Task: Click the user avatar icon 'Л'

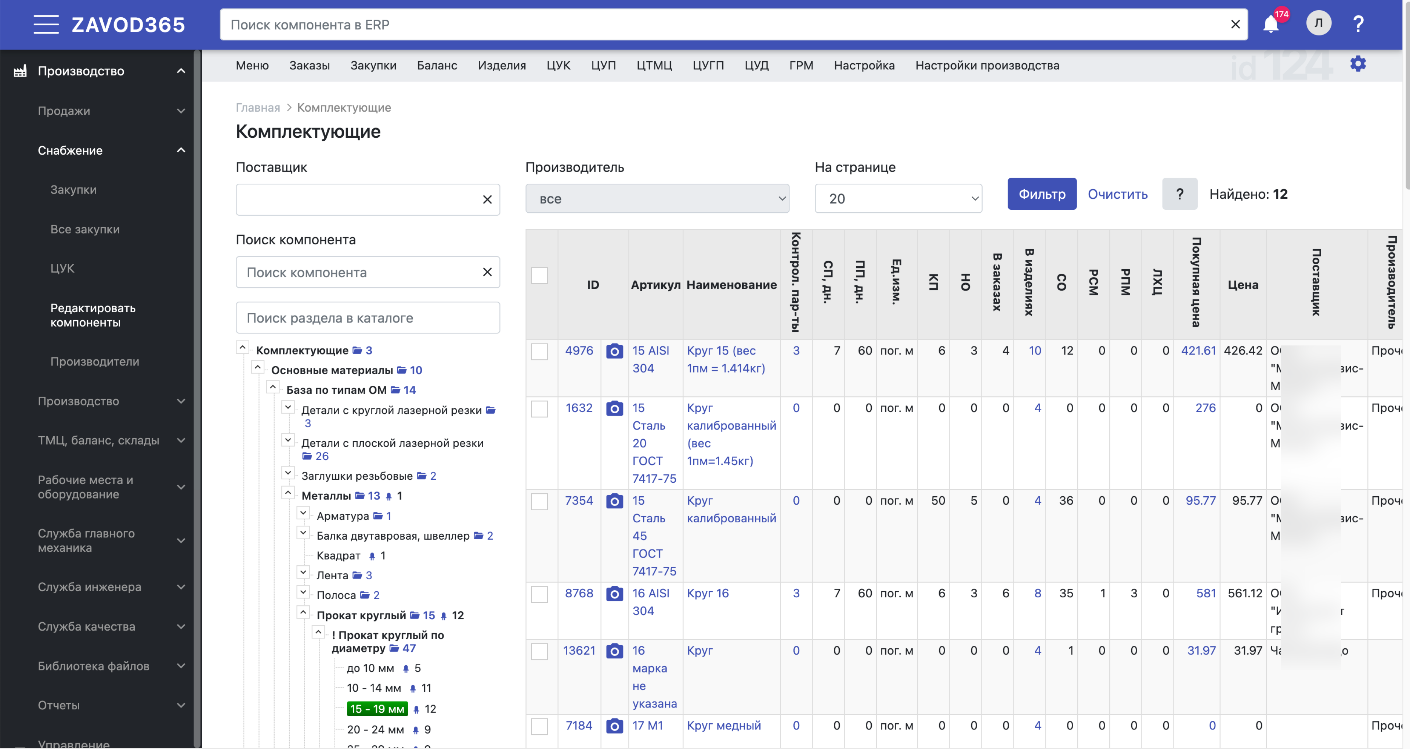Action: pyautogui.click(x=1318, y=24)
